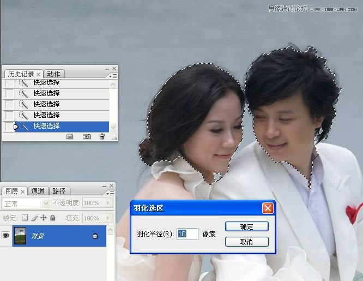The width and height of the screenshot is (363, 281).
Task: Click the lock position move icon
Action: [43, 218]
